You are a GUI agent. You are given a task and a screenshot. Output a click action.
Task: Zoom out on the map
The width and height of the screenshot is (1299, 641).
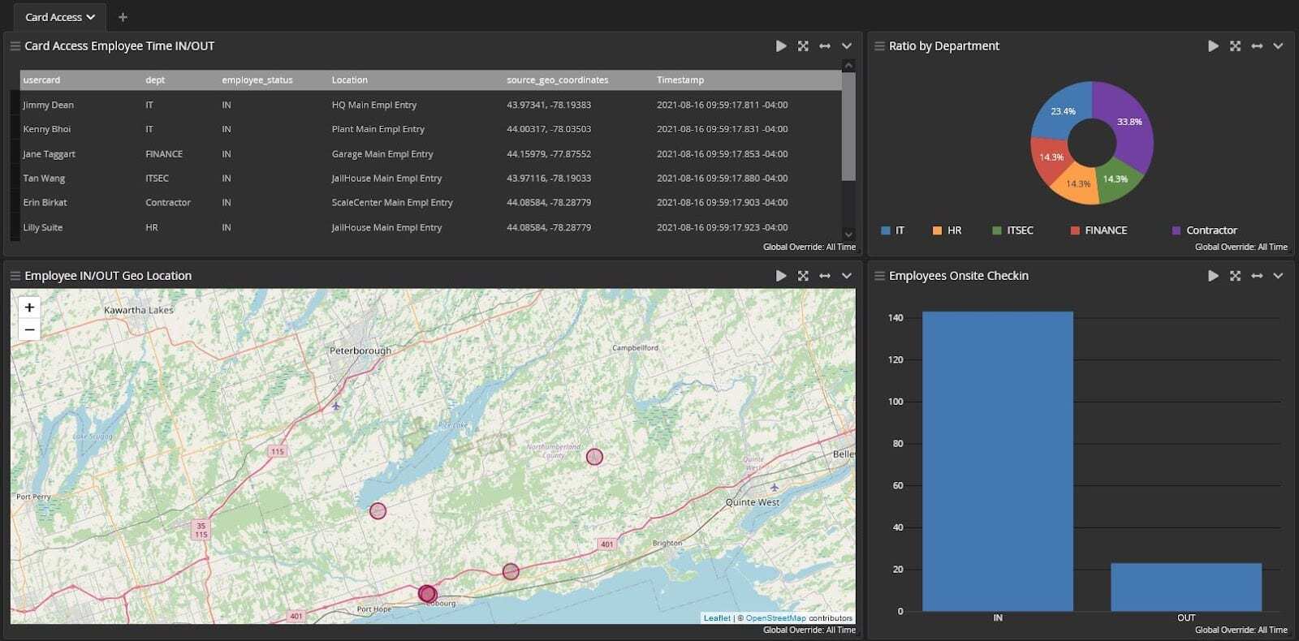(29, 329)
